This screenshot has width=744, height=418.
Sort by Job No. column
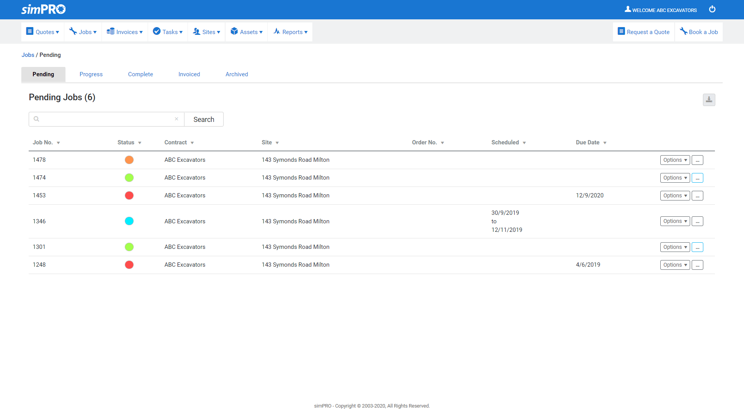coord(46,142)
